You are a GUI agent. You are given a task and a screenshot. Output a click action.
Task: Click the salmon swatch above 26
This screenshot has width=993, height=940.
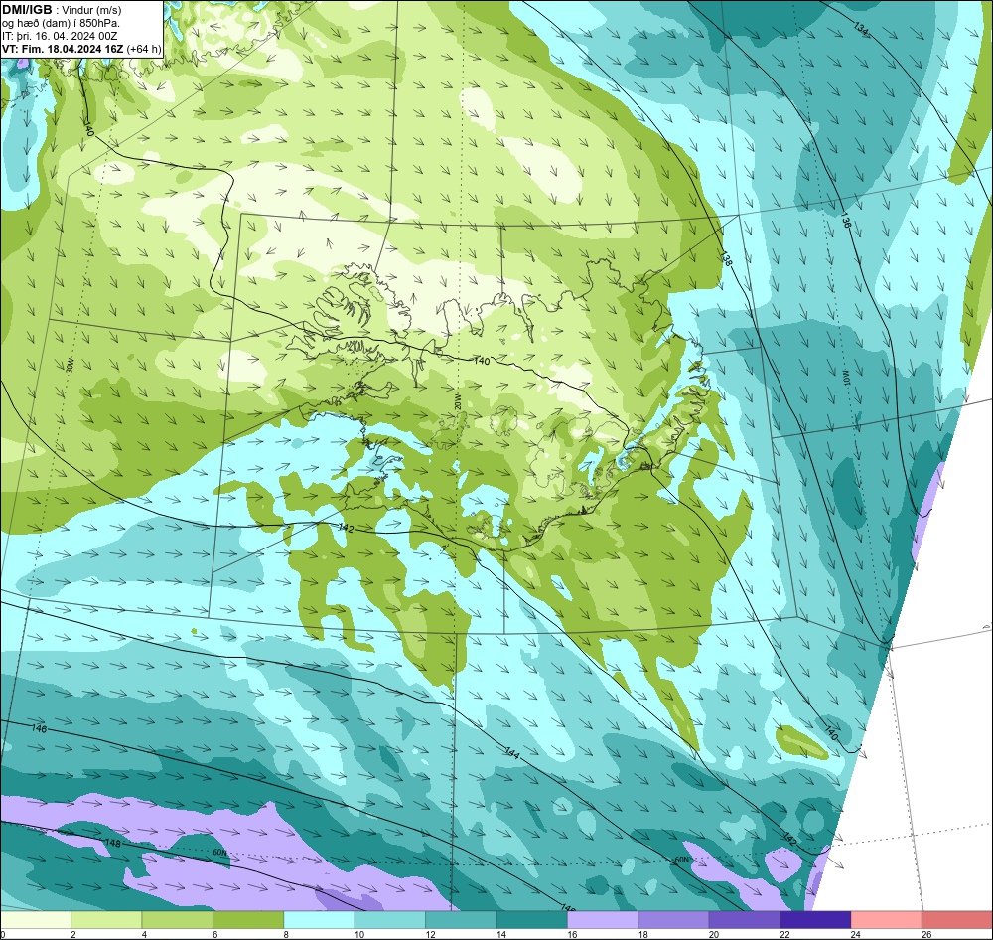(957, 920)
